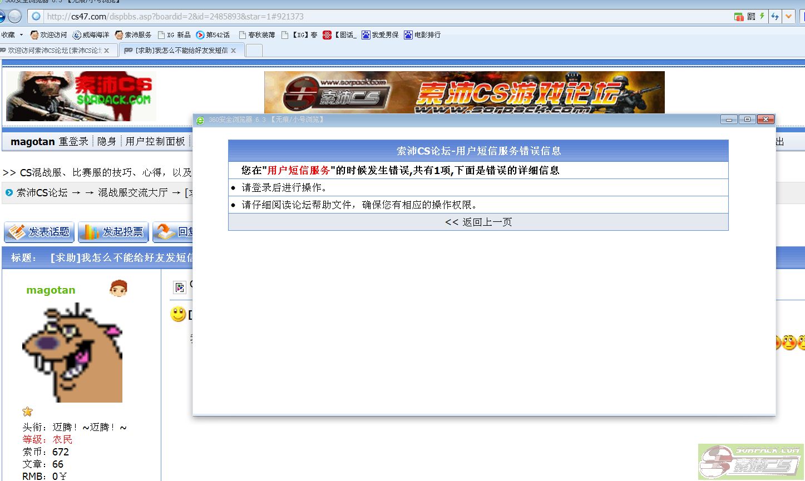The height and width of the screenshot is (481, 805).
Task: Switch to the 欢迎访问索沛CS论坛 tab
Action: point(53,51)
